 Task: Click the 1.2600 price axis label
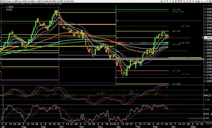point(208,53)
